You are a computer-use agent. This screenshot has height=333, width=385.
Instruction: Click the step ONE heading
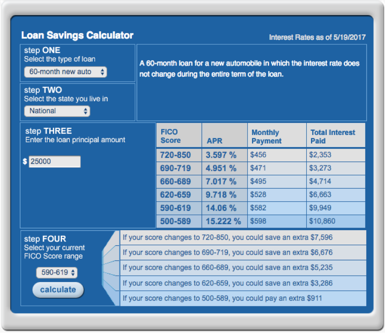click(42, 50)
